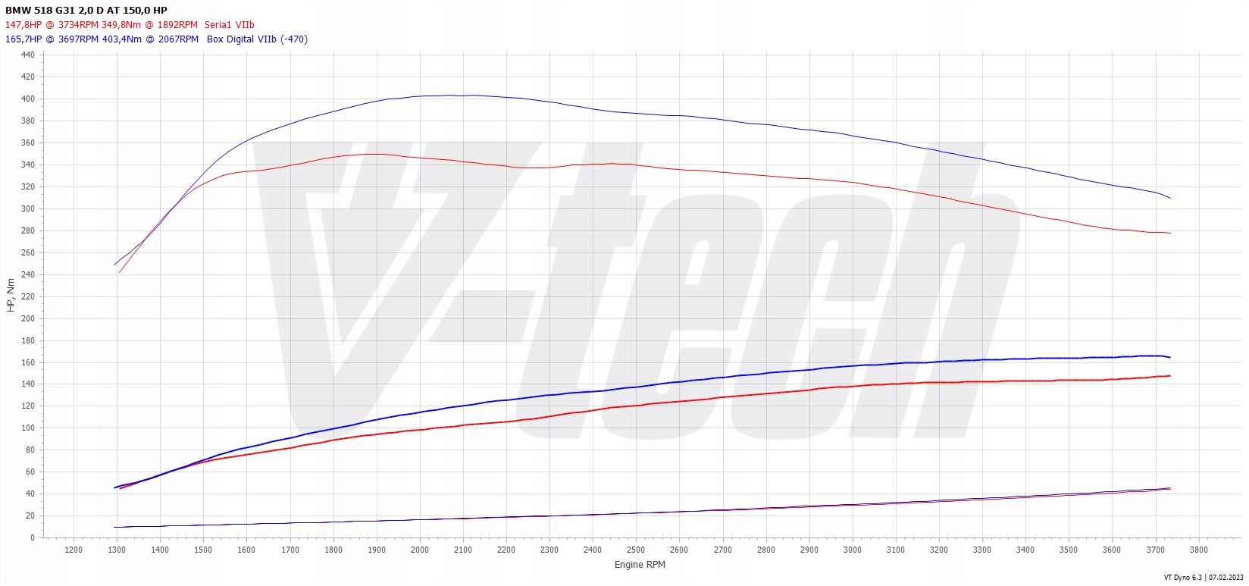Click the "3200" RPM axis label
The width and height of the screenshot is (1249, 586).
tap(939, 550)
